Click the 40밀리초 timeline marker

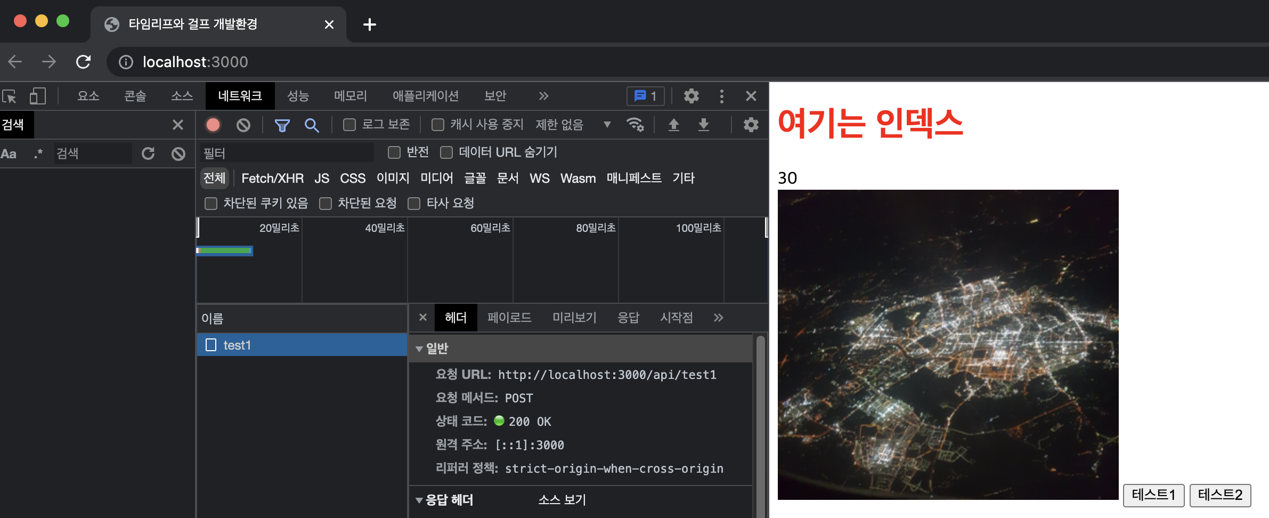click(x=385, y=228)
